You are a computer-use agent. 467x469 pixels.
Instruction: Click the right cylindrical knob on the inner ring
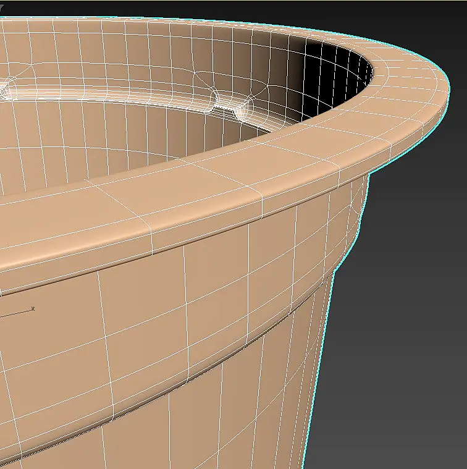pyautogui.click(x=243, y=109)
